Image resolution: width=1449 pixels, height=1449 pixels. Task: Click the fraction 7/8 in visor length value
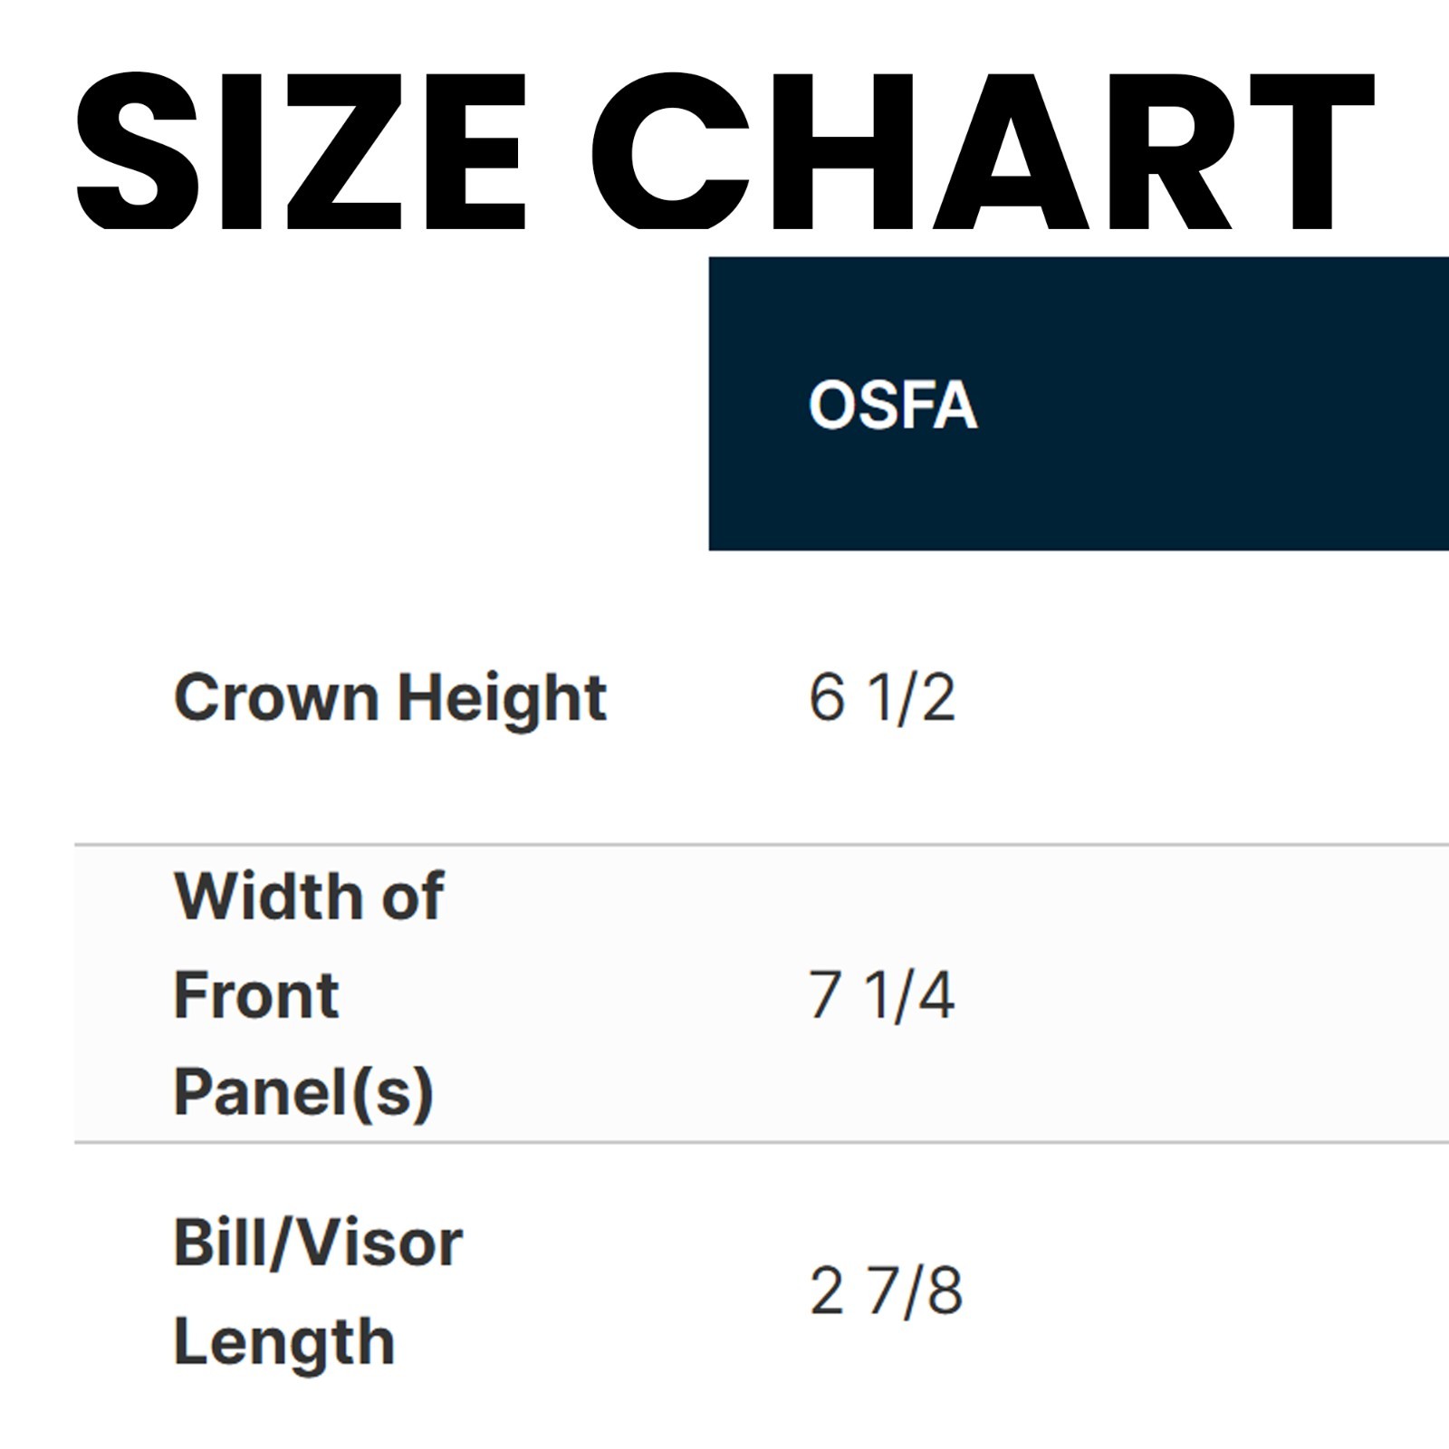[915, 1291]
